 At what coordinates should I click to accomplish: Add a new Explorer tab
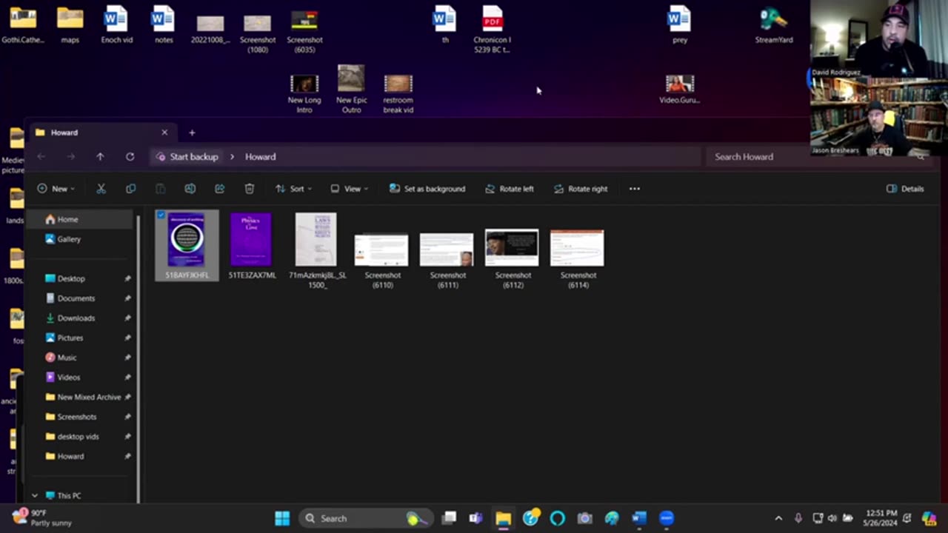pyautogui.click(x=192, y=133)
